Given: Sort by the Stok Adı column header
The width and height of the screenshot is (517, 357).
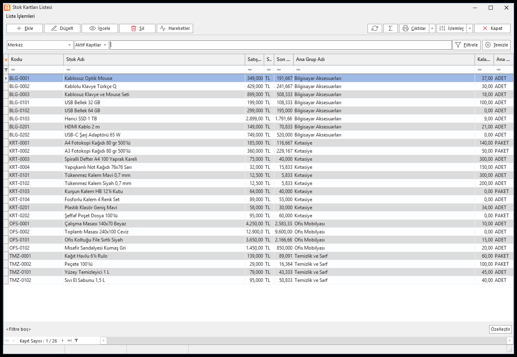Looking at the screenshot, I should (154, 60).
